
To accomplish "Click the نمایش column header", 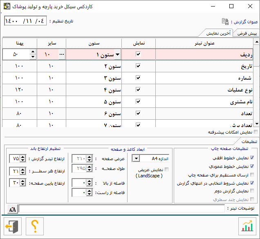I will coord(139,43).
